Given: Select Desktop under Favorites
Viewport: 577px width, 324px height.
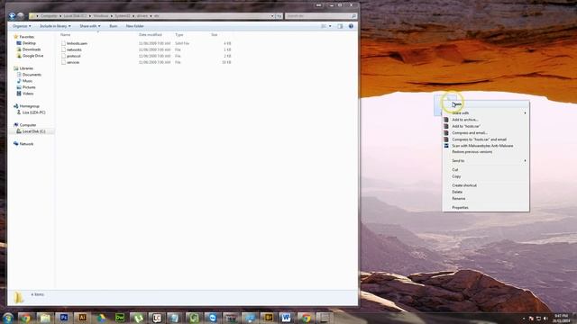Looking at the screenshot, I should coord(29,43).
